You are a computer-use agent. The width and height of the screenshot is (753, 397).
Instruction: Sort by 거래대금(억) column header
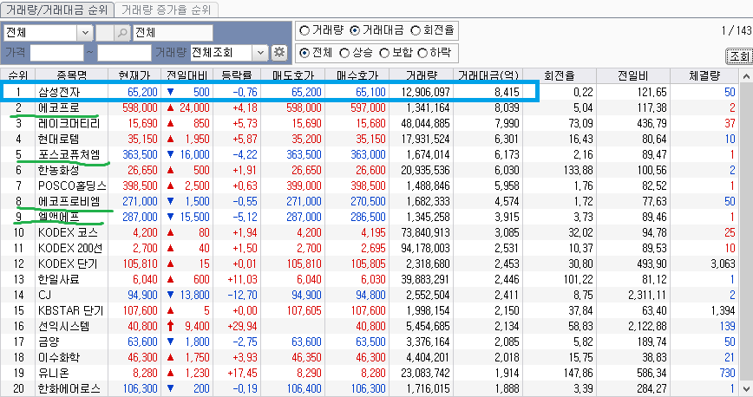(488, 75)
